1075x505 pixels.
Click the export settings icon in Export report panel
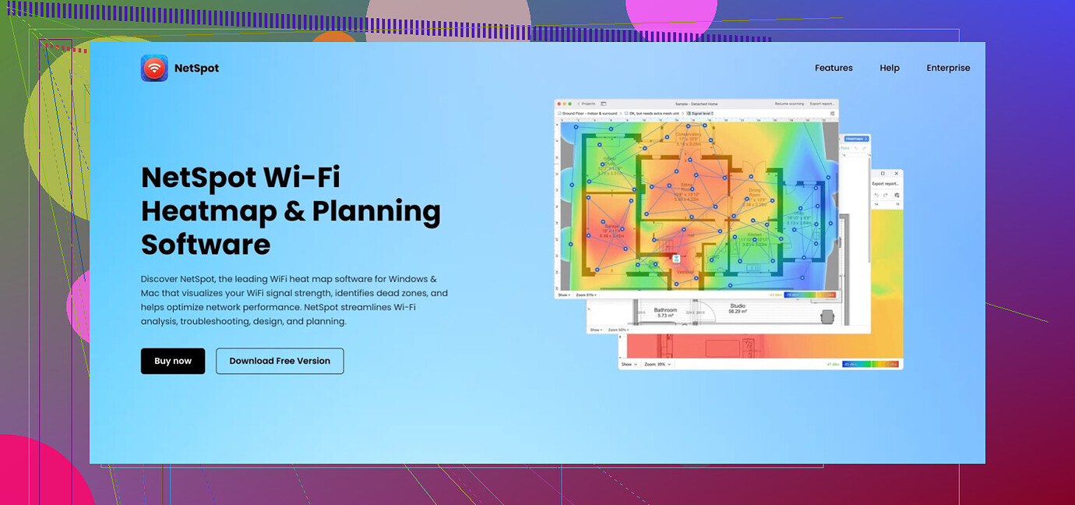(x=897, y=195)
